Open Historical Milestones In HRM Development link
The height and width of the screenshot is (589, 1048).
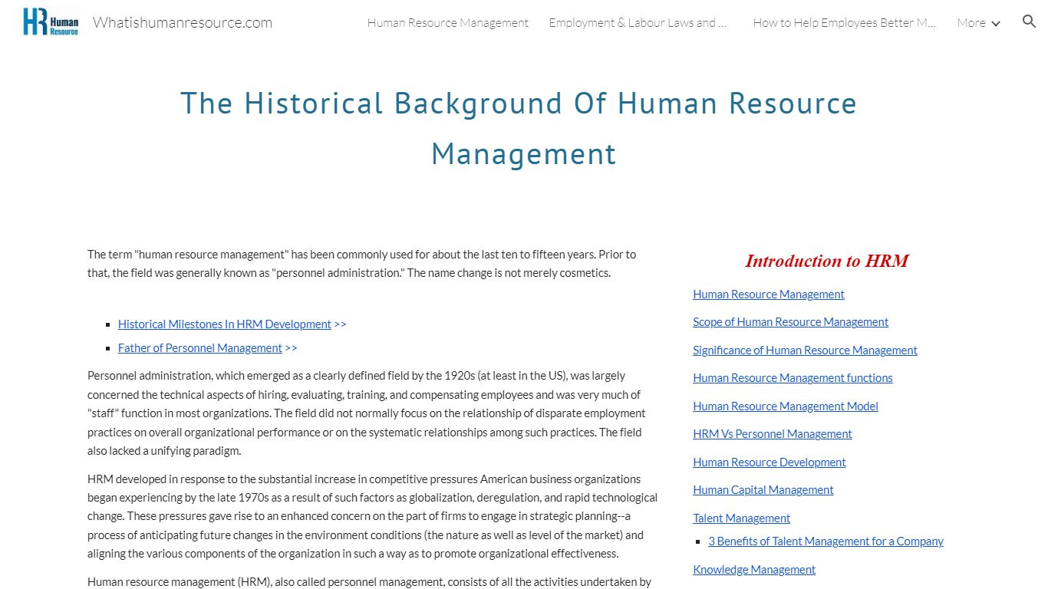[x=225, y=324]
